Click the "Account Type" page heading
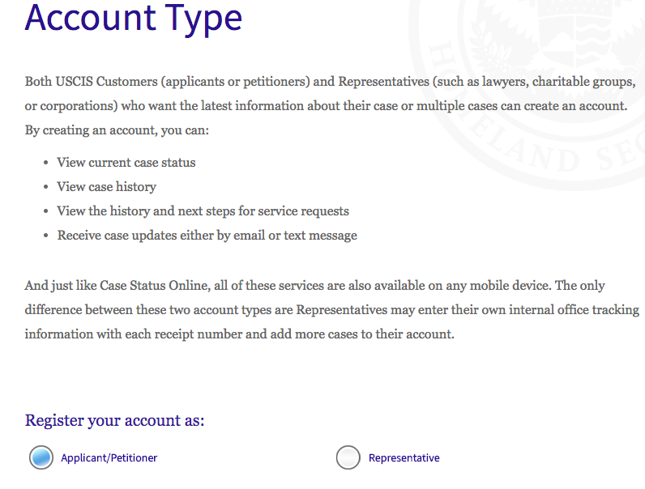This screenshot has height=489, width=645. [134, 18]
